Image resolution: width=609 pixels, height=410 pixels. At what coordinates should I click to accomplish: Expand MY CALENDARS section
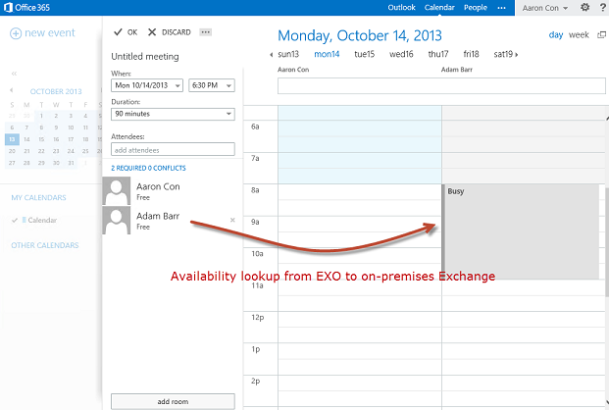[x=38, y=197]
